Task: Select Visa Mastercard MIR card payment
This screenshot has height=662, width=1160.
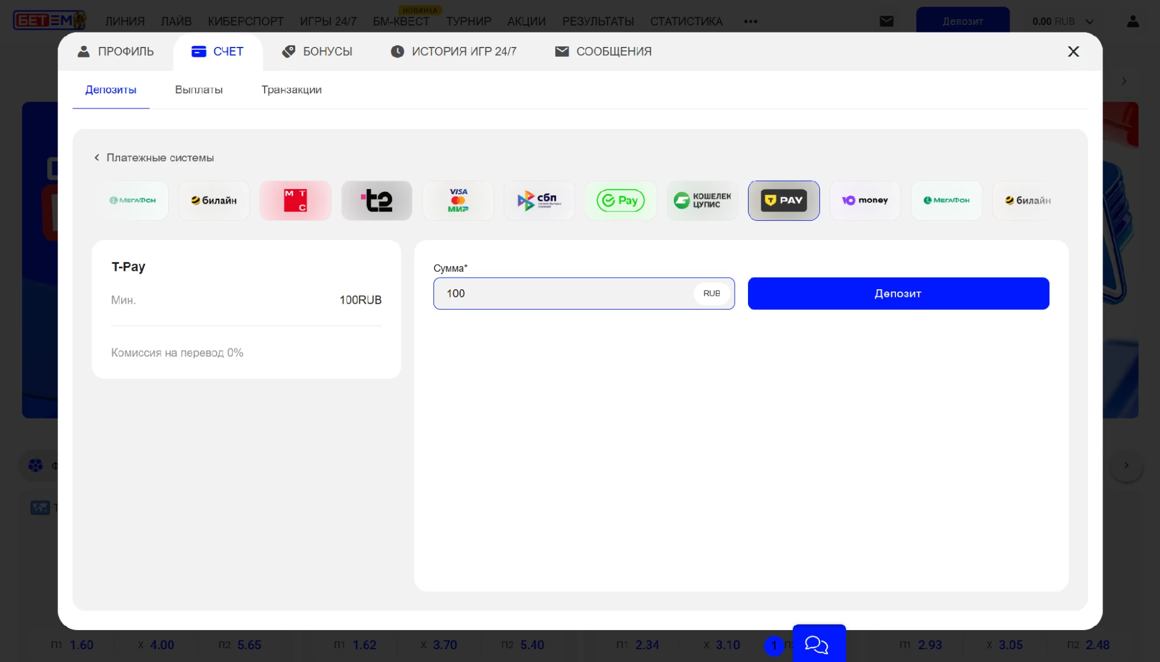Action: click(x=458, y=201)
